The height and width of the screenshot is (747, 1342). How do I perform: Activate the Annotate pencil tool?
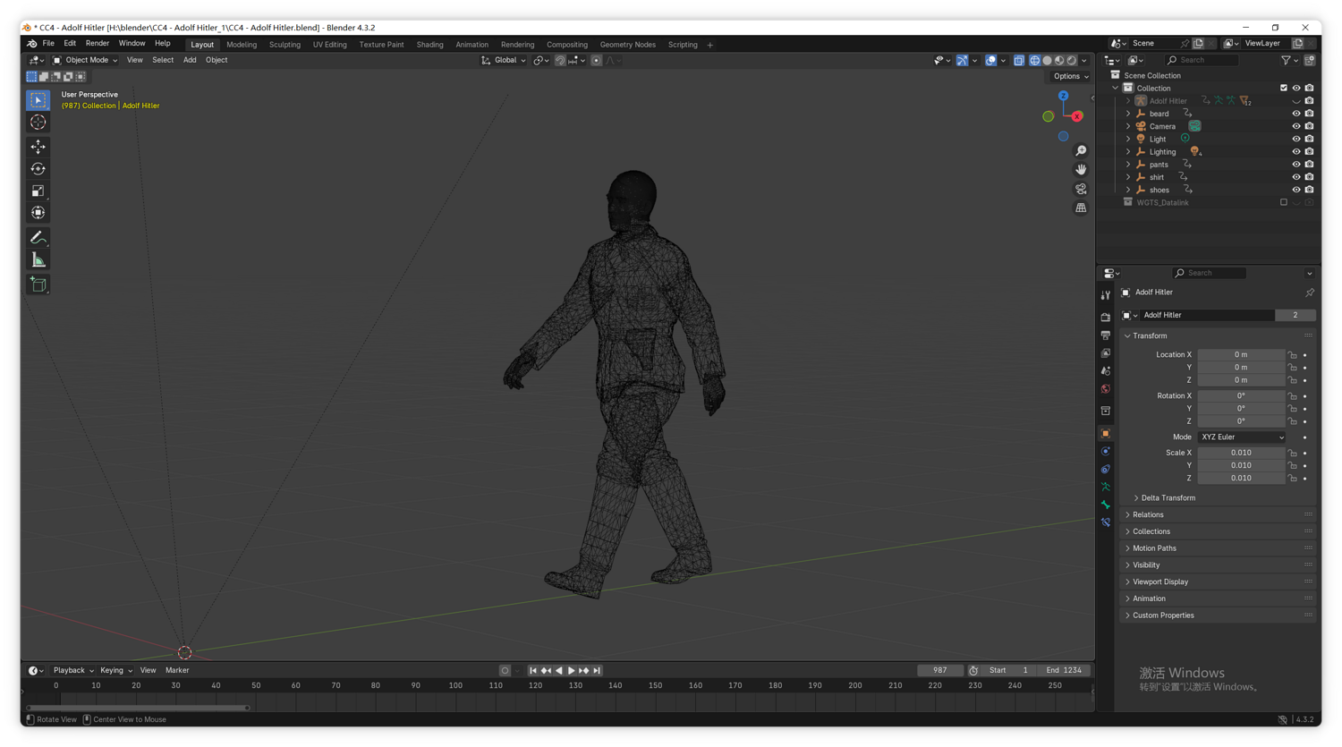38,237
